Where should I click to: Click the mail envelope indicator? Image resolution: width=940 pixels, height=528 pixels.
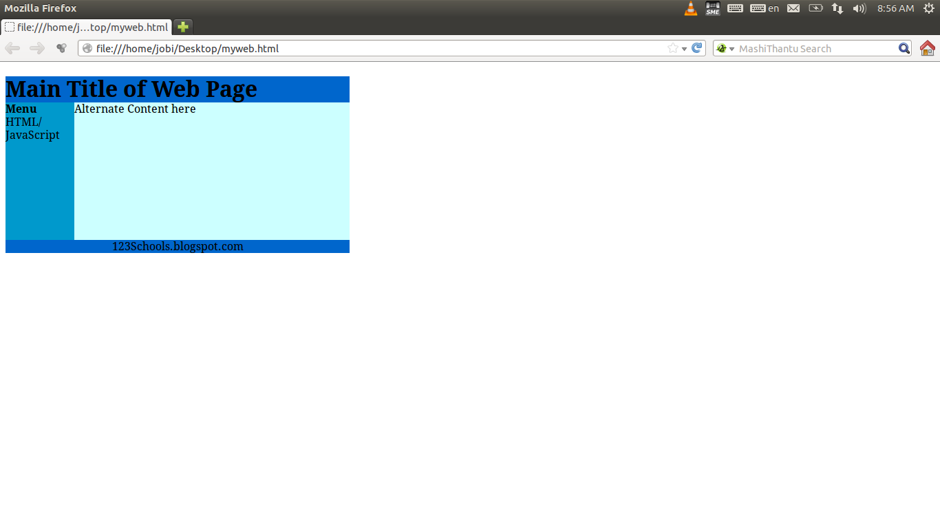coord(793,8)
